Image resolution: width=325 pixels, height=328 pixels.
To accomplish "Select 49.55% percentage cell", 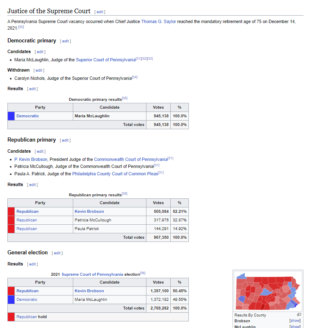I will (179, 300).
